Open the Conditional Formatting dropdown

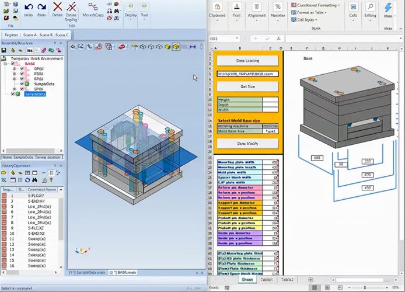315,5
